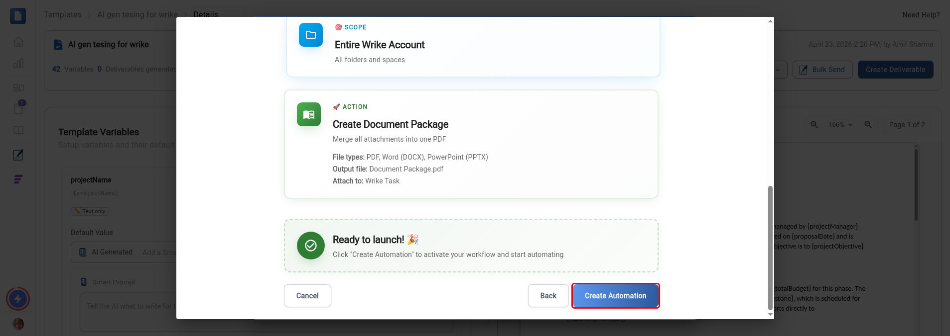950x336 pixels.
Task: Click the dialog scroll-up arrow
Action: [770, 21]
